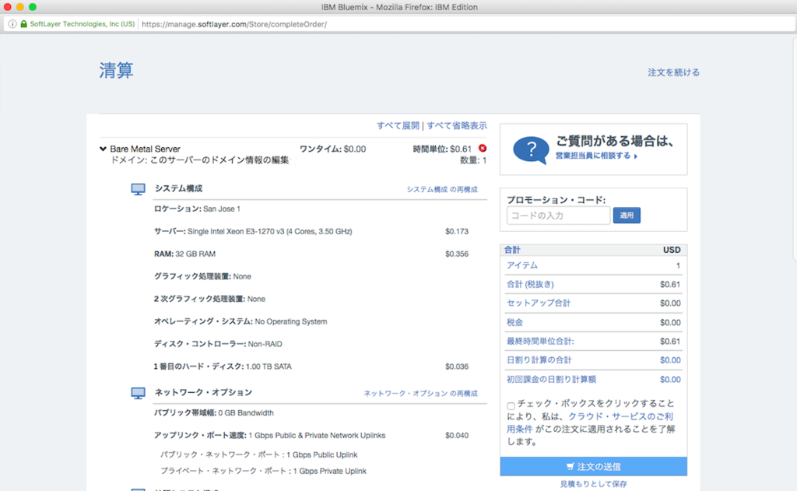
Task: Open ネットワーク・オプション の再構成 link
Action: (420, 394)
